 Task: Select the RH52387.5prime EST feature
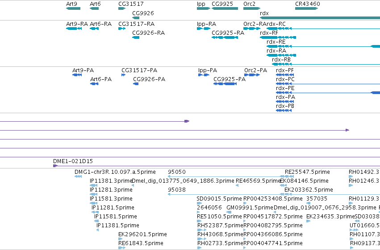pos(202,230)
